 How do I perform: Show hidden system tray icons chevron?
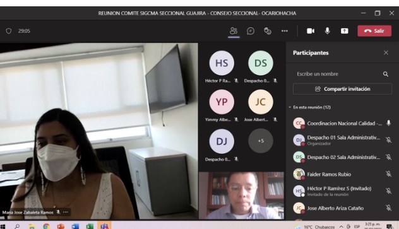(x=342, y=226)
